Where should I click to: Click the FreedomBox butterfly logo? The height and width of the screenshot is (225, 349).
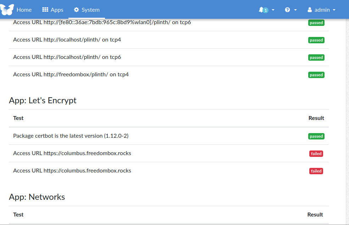pyautogui.click(x=7, y=10)
